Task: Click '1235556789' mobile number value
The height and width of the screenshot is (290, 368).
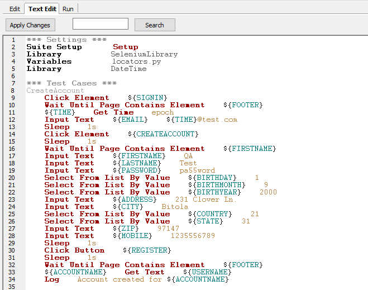Action: point(193,236)
